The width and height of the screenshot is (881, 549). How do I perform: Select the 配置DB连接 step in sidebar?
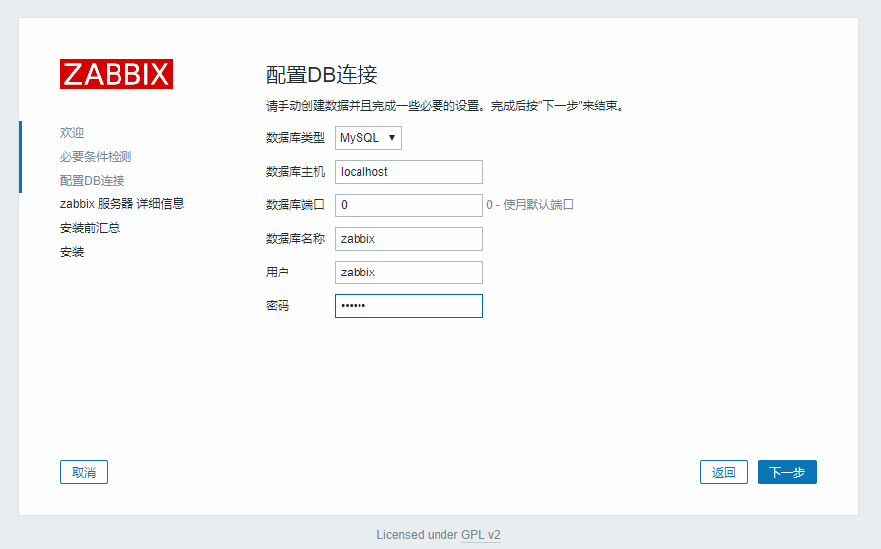(x=92, y=181)
